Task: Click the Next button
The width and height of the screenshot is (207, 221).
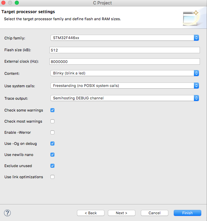Action: click(x=122, y=213)
